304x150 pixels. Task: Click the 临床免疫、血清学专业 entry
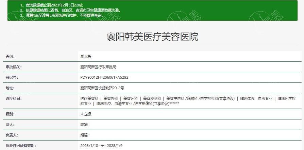click(114, 104)
